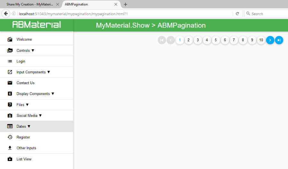Image resolution: width=288 pixels, height=169 pixels.
Task: Open the List View menu item
Action: [36, 159]
